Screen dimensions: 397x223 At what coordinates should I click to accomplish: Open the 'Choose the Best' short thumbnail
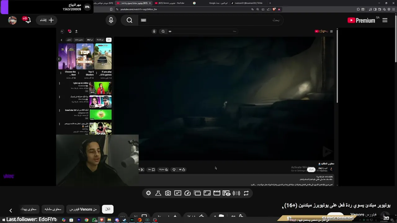click(x=67, y=56)
